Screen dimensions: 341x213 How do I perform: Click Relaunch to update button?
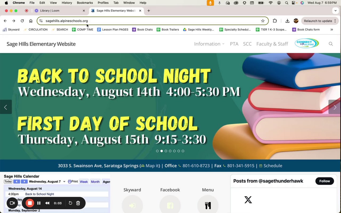(x=320, y=21)
